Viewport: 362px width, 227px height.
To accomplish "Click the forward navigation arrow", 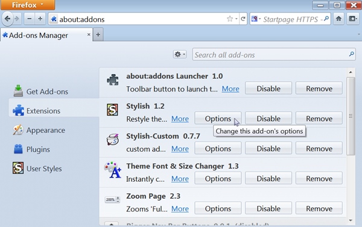I will coord(17,19).
